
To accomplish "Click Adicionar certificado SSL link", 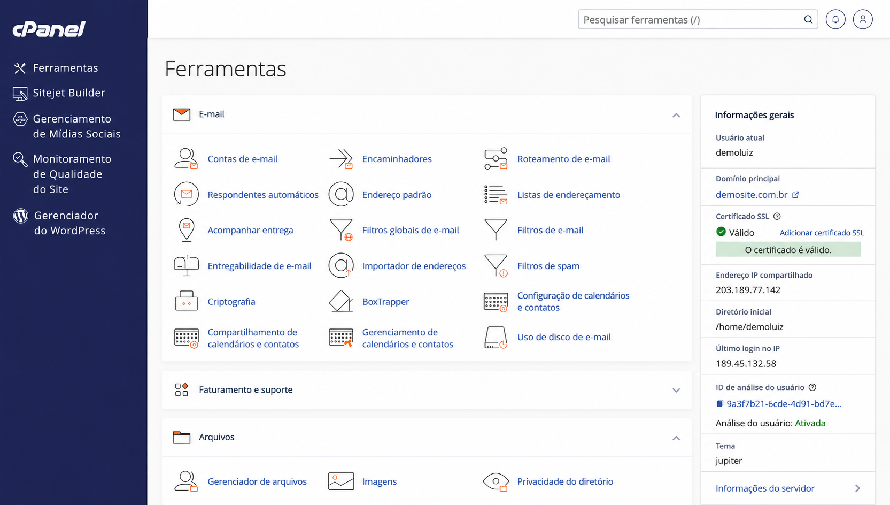I will click(x=822, y=233).
